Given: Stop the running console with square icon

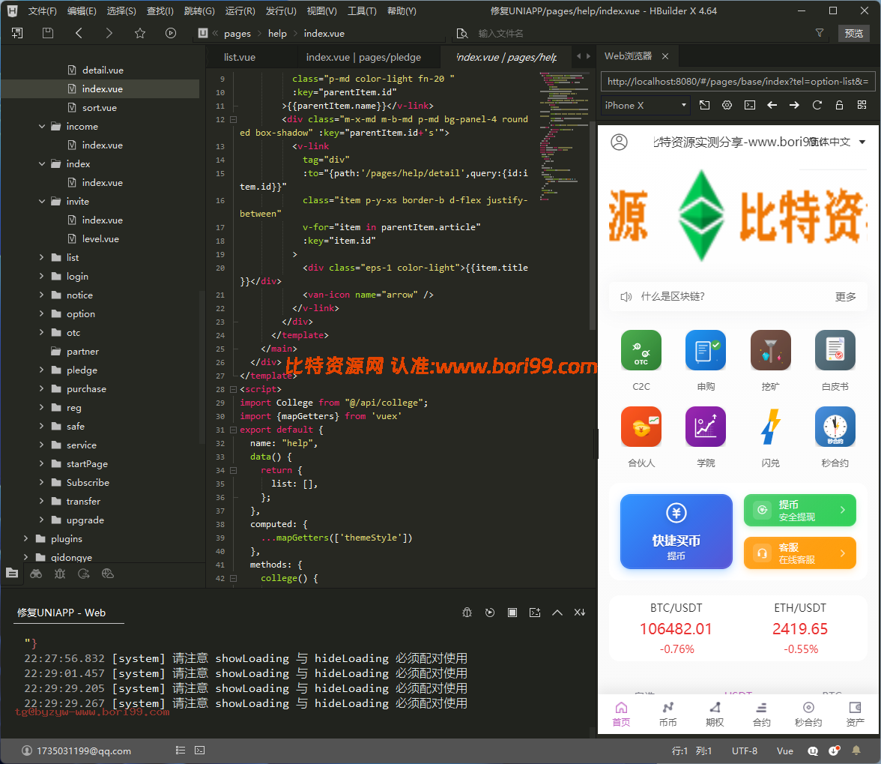Looking at the screenshot, I should (512, 613).
